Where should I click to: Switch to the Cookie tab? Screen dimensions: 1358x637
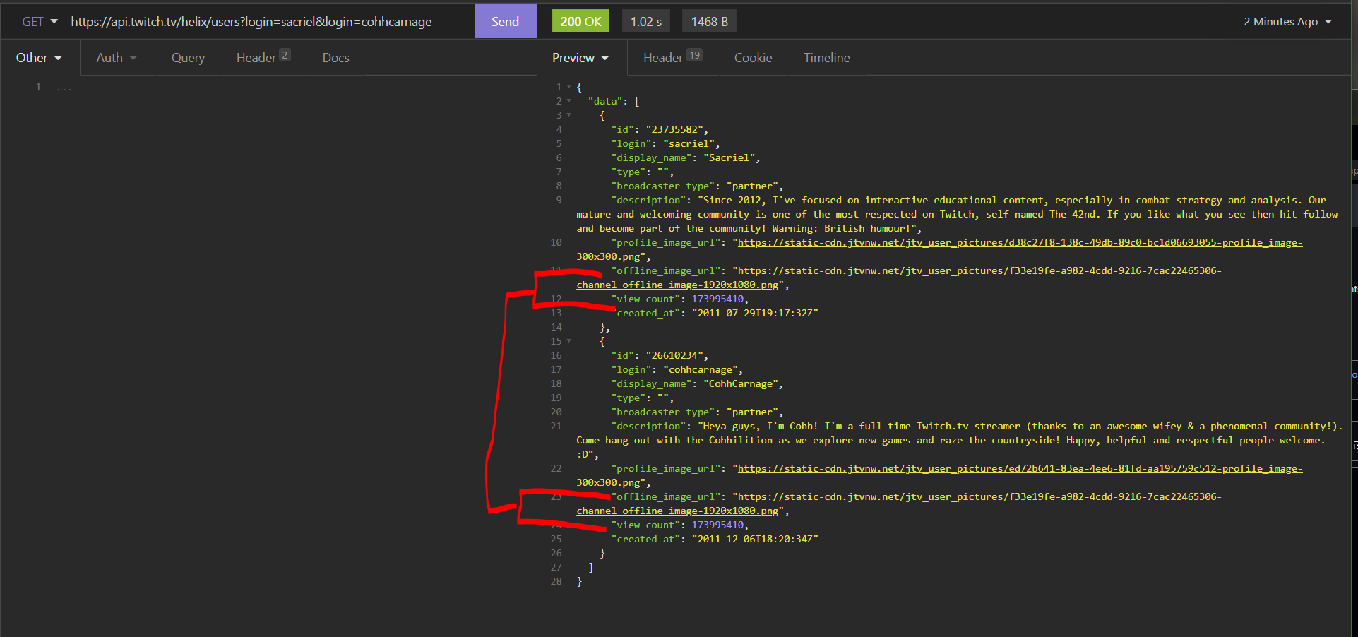pyautogui.click(x=753, y=58)
